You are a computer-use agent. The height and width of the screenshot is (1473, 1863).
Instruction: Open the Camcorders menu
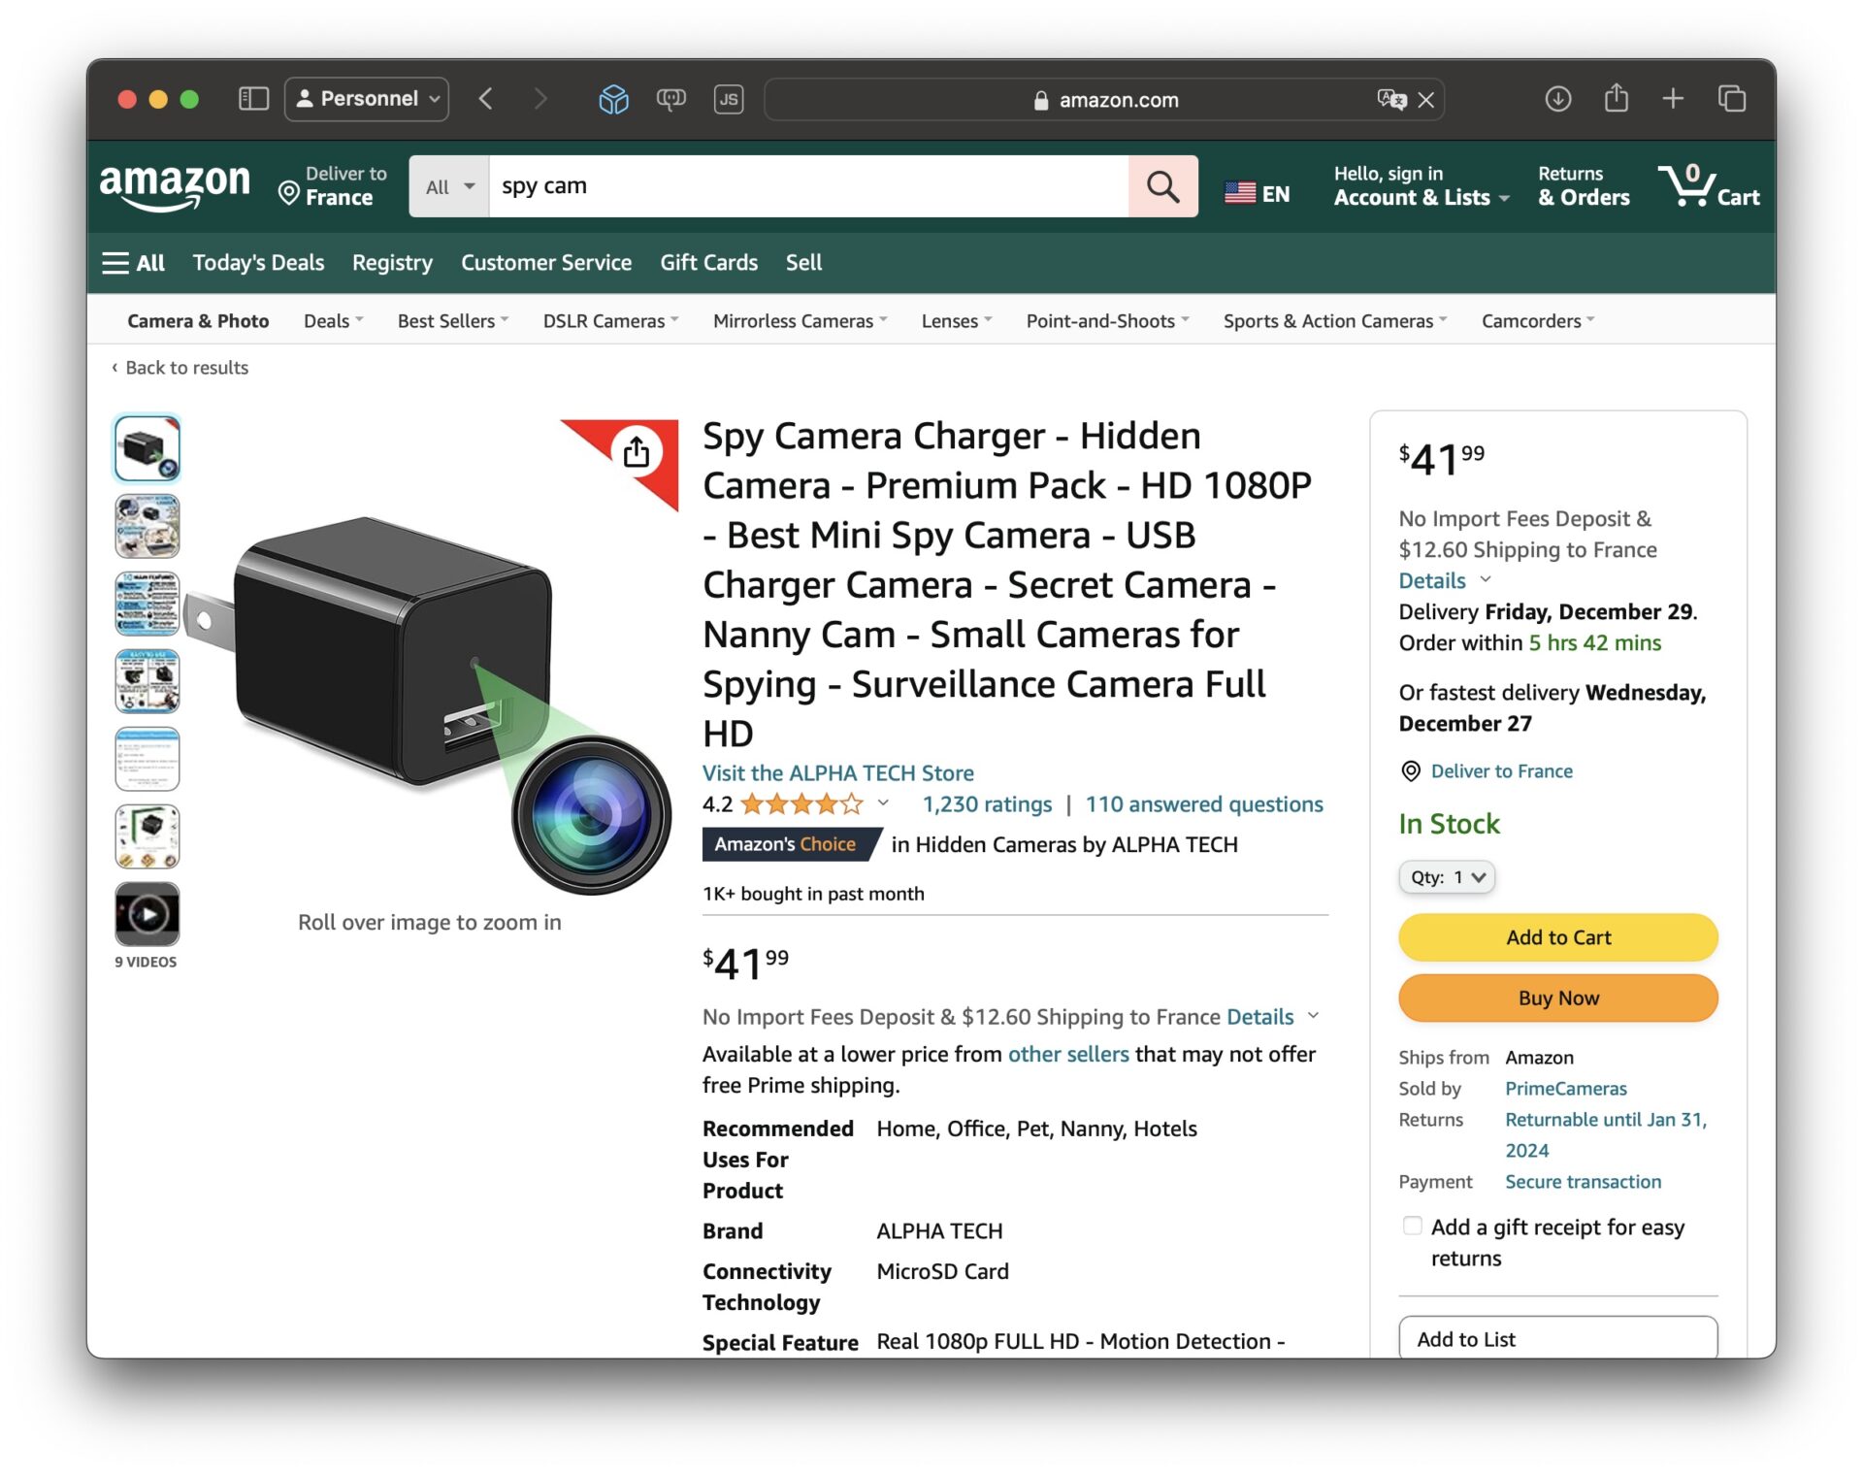coord(1538,321)
